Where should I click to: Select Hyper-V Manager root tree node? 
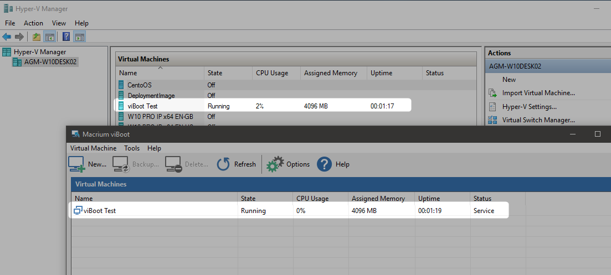[40, 51]
